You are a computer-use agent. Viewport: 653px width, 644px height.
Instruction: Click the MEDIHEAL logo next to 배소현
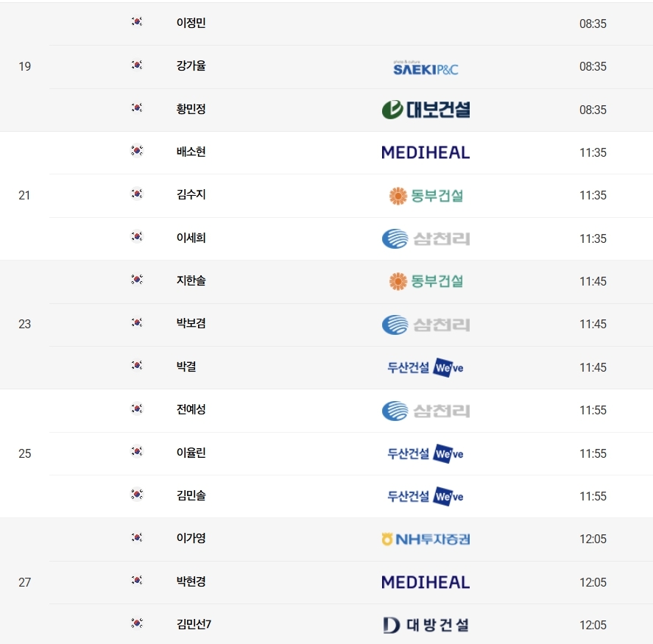pyautogui.click(x=426, y=152)
